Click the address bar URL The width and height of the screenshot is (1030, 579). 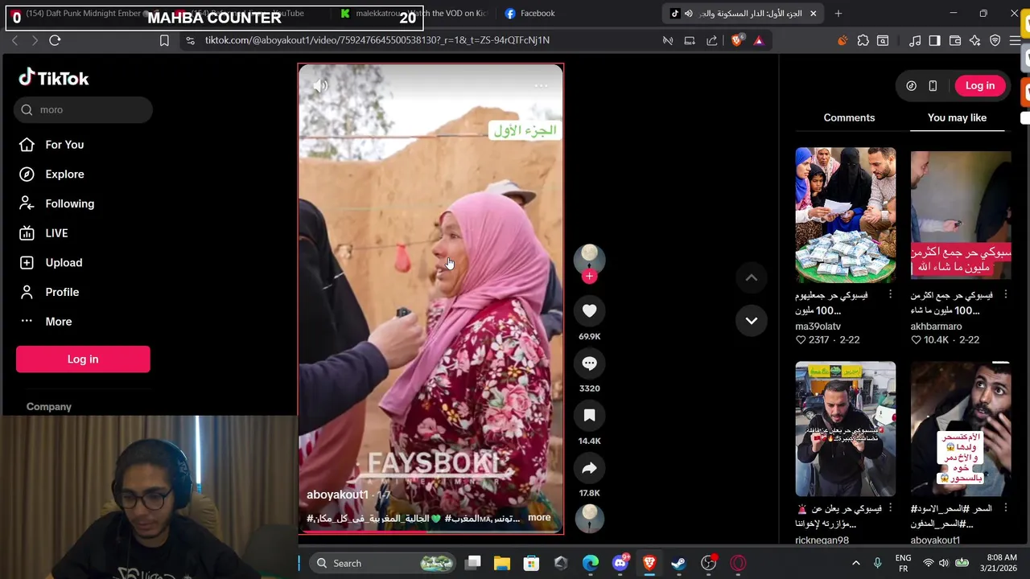pos(377,40)
